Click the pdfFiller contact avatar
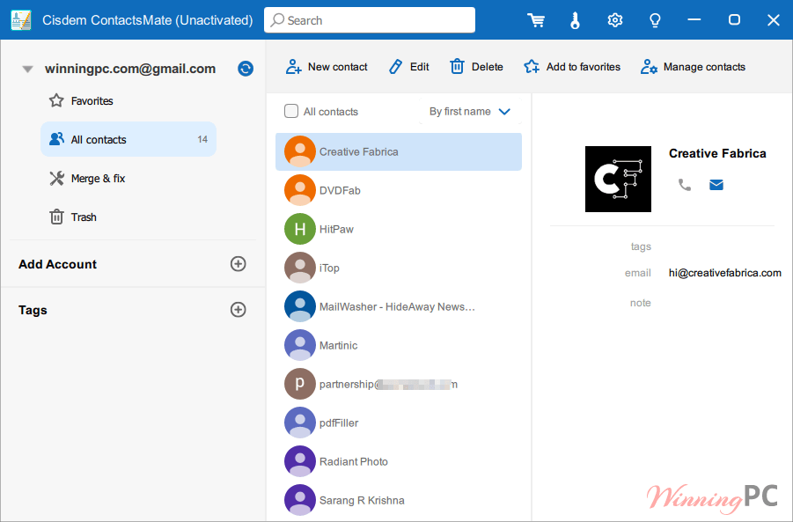The height and width of the screenshot is (522, 793). (x=300, y=423)
